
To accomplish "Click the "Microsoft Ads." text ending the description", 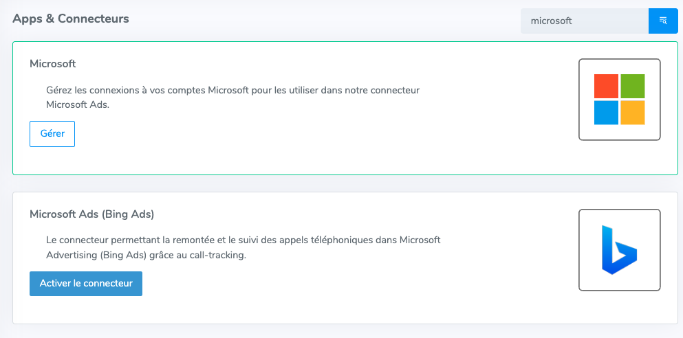I will (x=78, y=105).
